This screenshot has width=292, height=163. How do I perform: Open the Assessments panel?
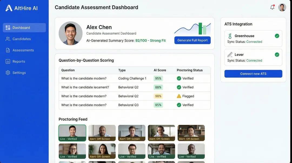click(8, 50)
